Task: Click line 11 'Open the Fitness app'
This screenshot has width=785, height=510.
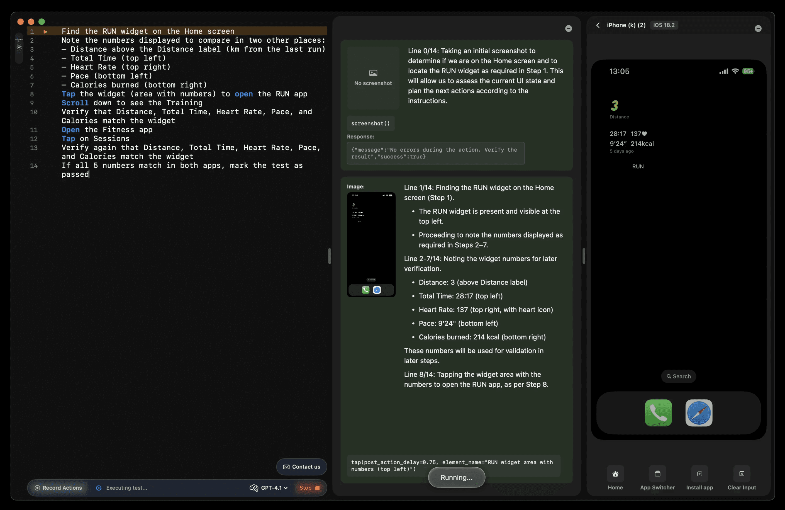Action: pyautogui.click(x=107, y=130)
